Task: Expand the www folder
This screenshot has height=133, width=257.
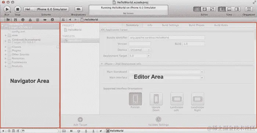Action: (x=6, y=35)
